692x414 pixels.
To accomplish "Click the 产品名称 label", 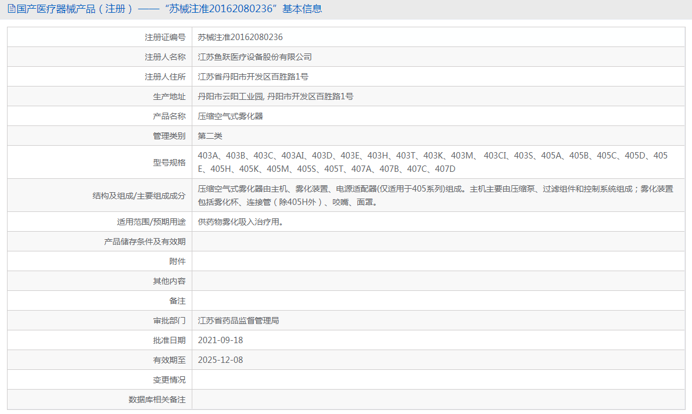I will point(169,116).
